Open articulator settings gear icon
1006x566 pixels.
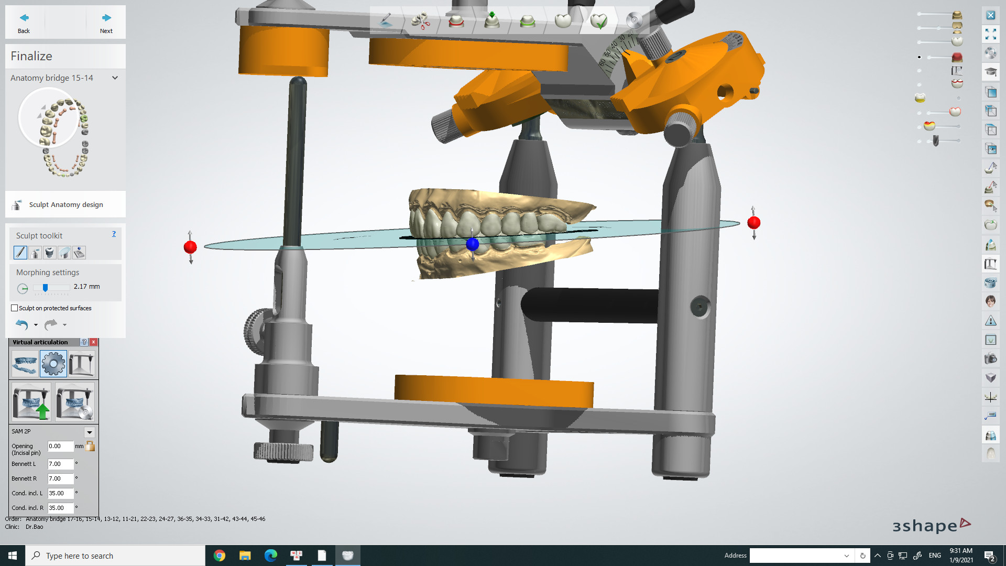click(x=53, y=364)
